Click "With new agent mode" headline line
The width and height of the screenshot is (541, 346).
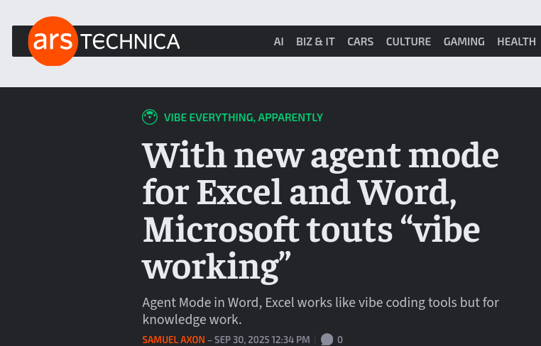tap(320, 155)
